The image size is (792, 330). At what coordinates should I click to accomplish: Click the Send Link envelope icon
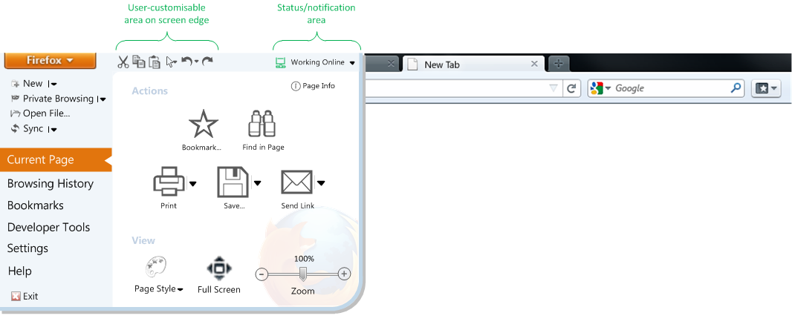(x=296, y=182)
